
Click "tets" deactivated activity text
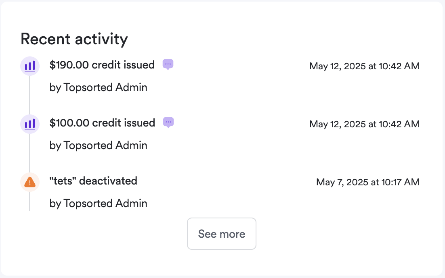(x=93, y=181)
